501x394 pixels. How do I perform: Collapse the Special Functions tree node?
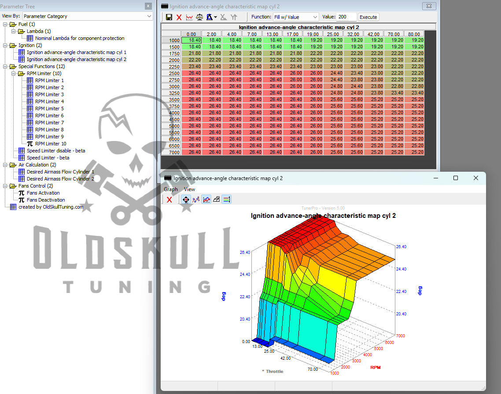click(5, 66)
